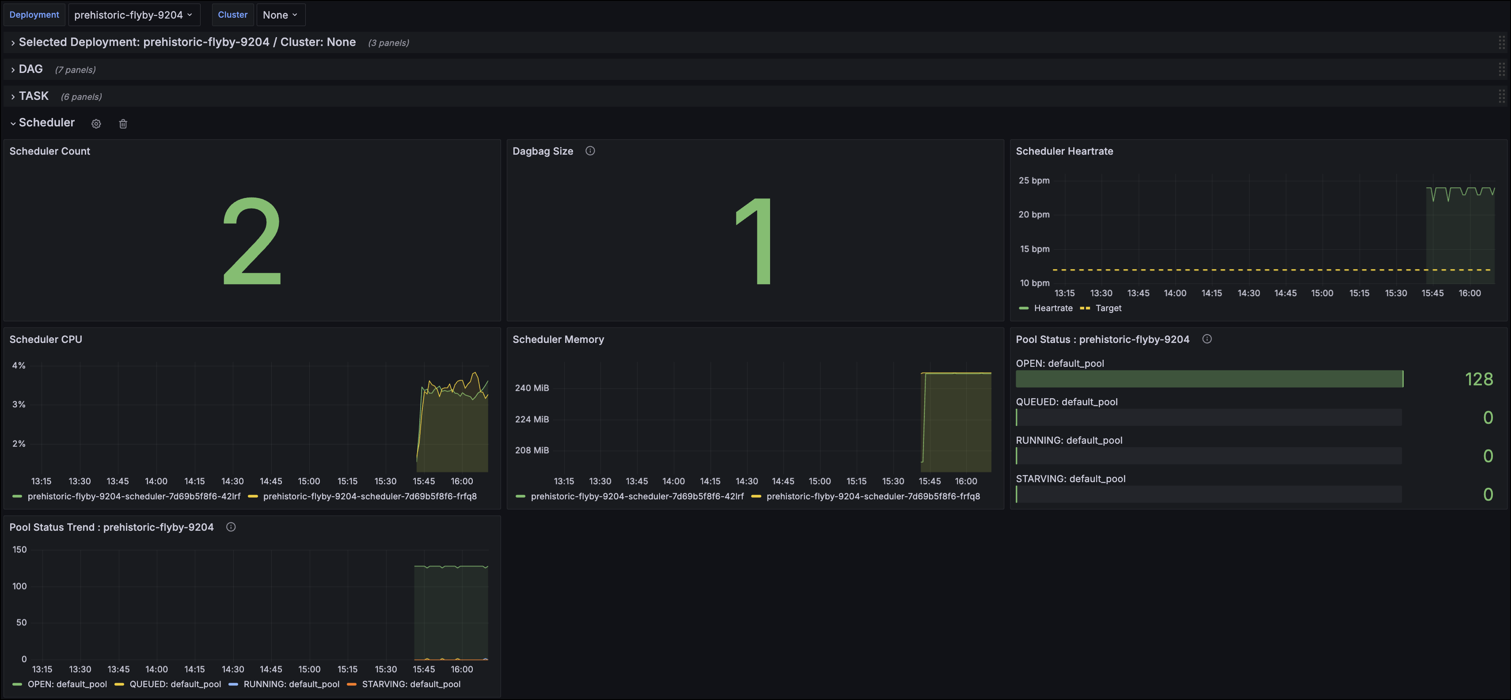1511x700 pixels.
Task: Click the info icon on Pool Status Trend panel
Action: point(231,527)
